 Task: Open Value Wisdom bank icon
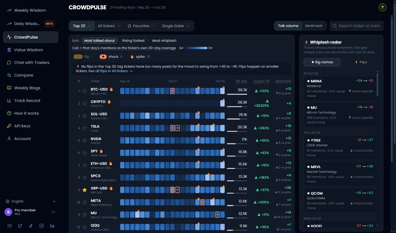[x=9, y=50]
